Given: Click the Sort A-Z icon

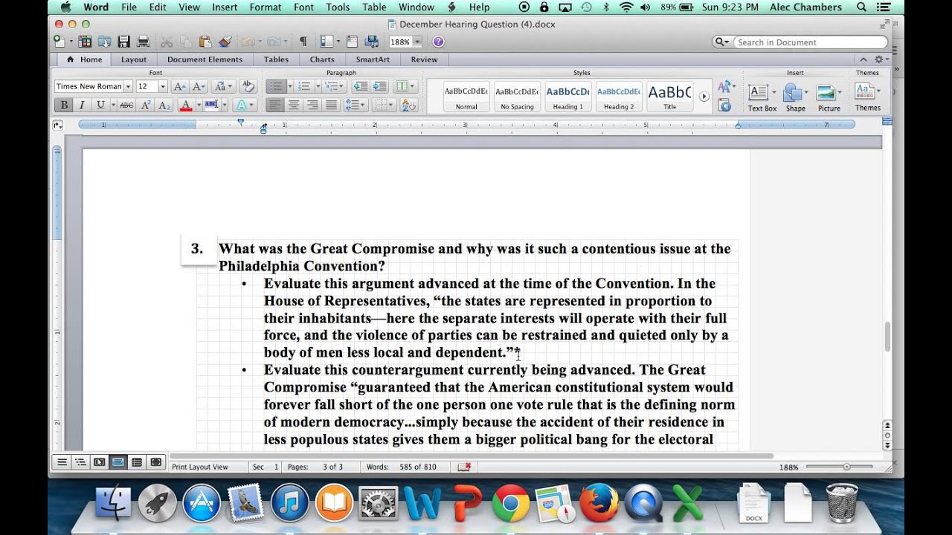Looking at the screenshot, I should click(x=409, y=106).
